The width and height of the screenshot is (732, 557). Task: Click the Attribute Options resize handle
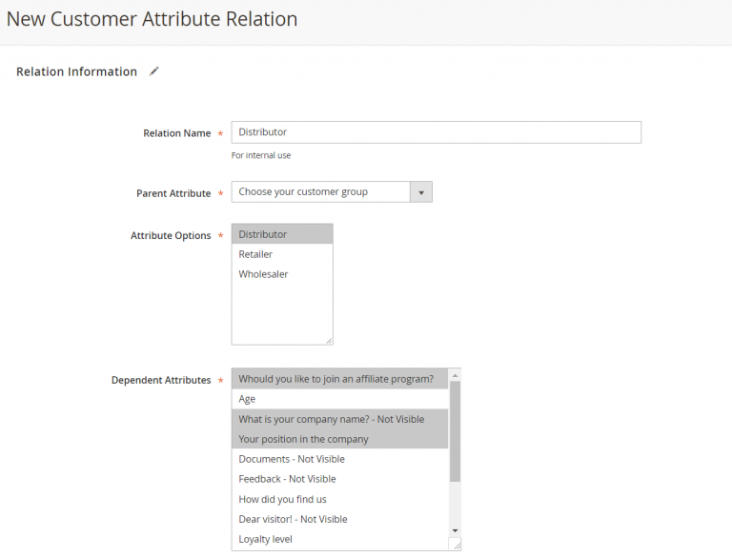pos(329,340)
